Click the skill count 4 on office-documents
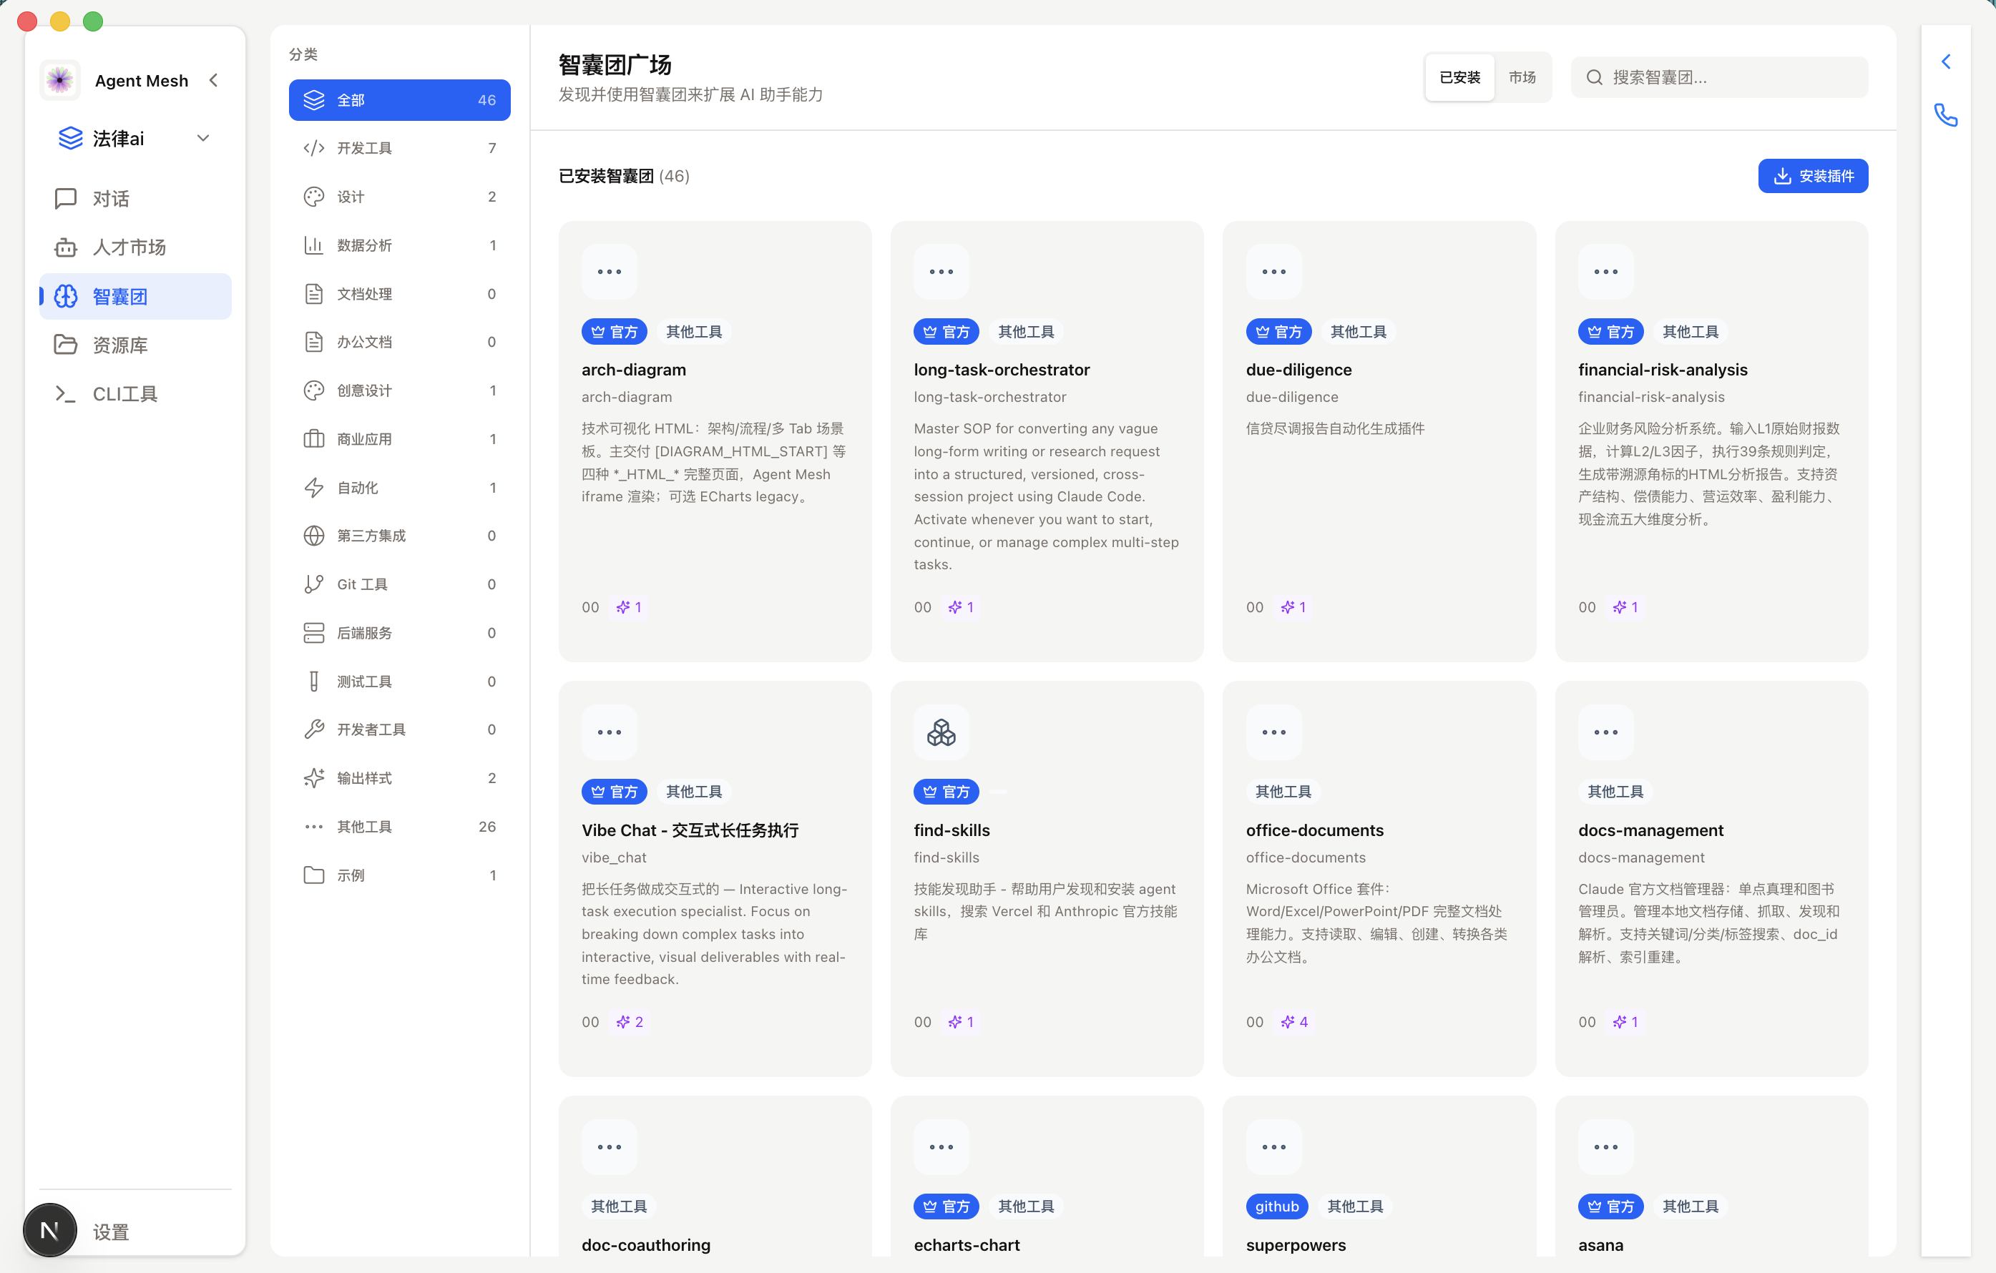Screen dimensions: 1996x1273 (x=1295, y=1022)
